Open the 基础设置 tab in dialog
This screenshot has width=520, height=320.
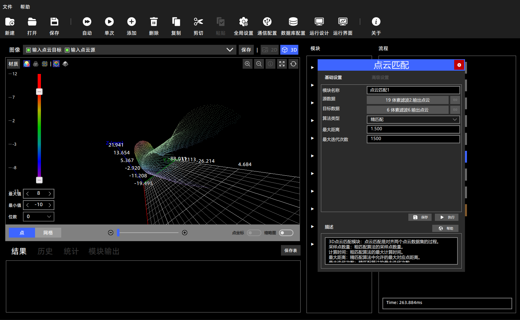[x=333, y=78]
